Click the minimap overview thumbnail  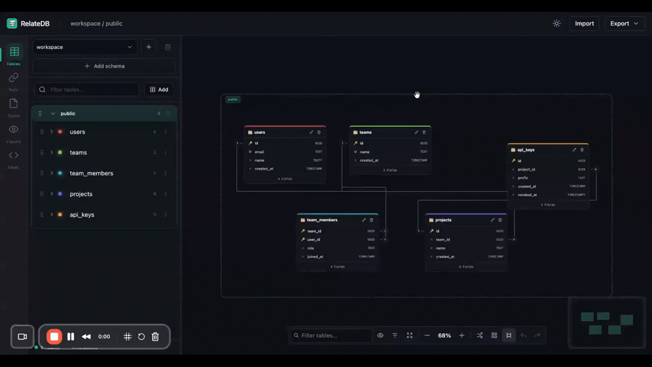coord(607,323)
